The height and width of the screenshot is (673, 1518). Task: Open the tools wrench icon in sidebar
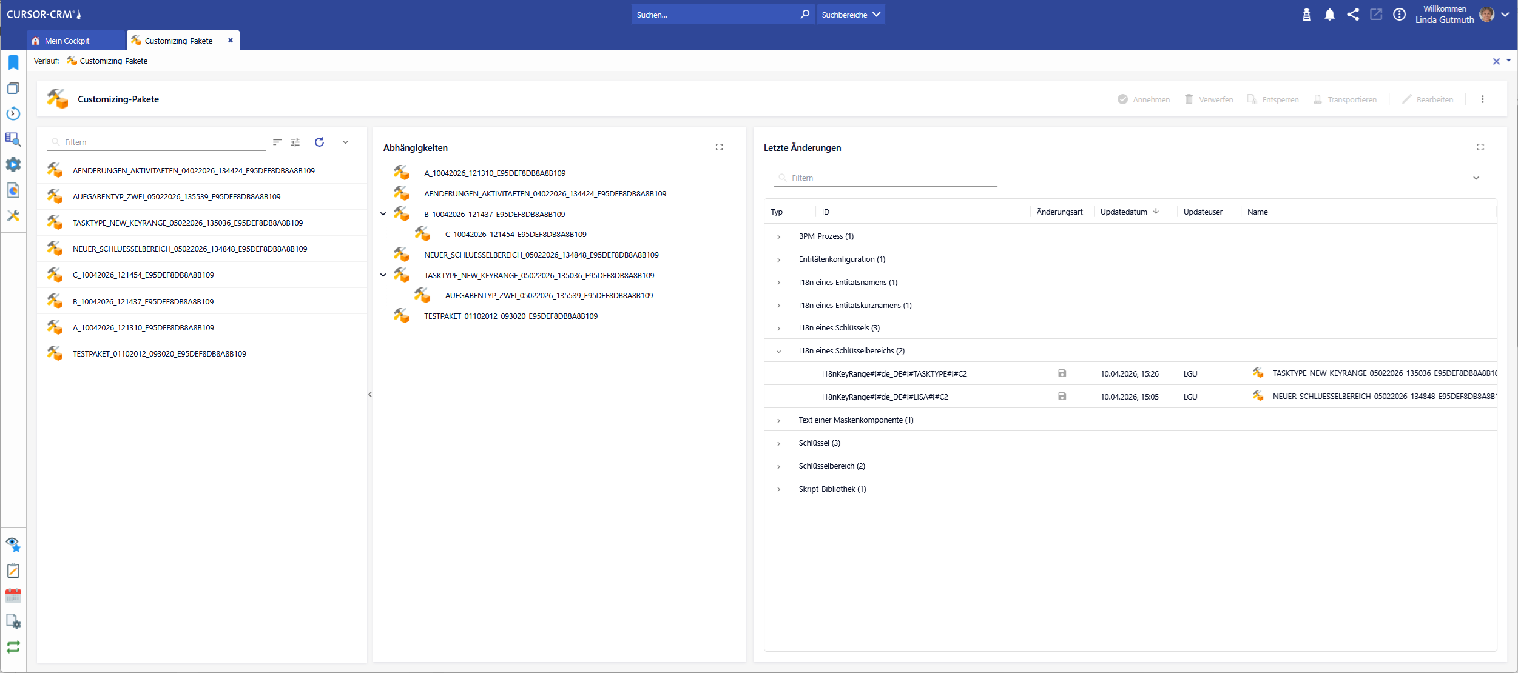click(13, 216)
